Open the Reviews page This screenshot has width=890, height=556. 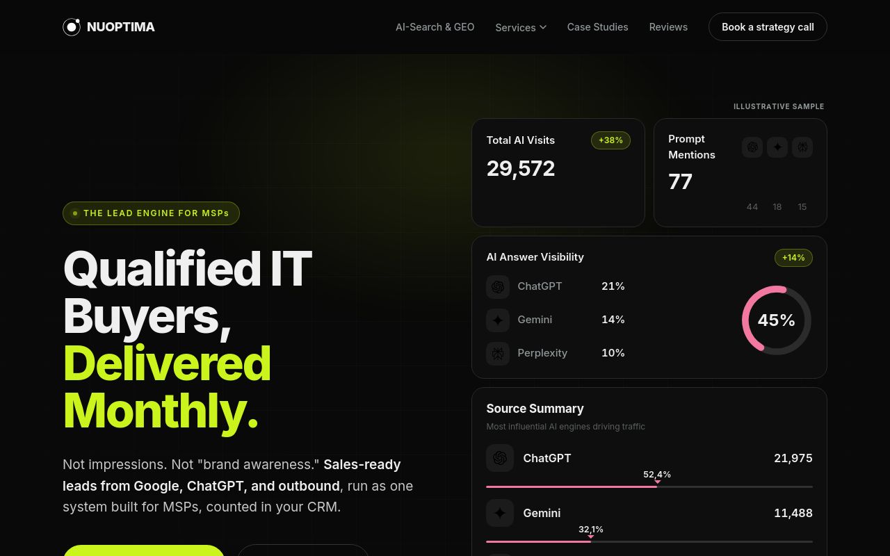668,27
